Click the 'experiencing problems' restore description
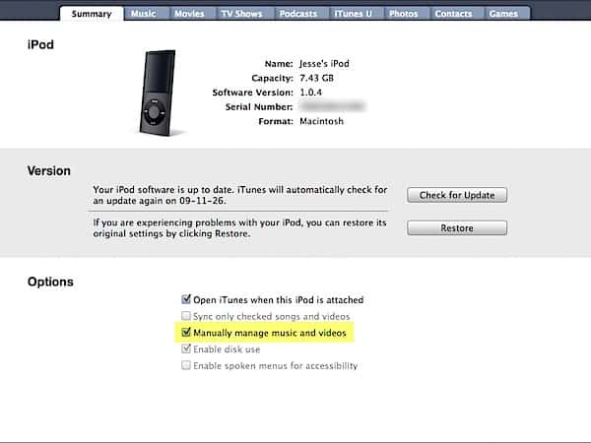This screenshot has width=591, height=443. (239, 228)
